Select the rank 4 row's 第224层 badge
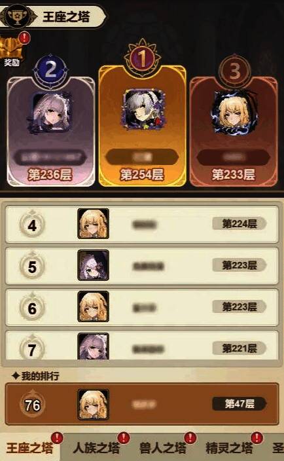The height and width of the screenshot is (461, 284). (240, 224)
